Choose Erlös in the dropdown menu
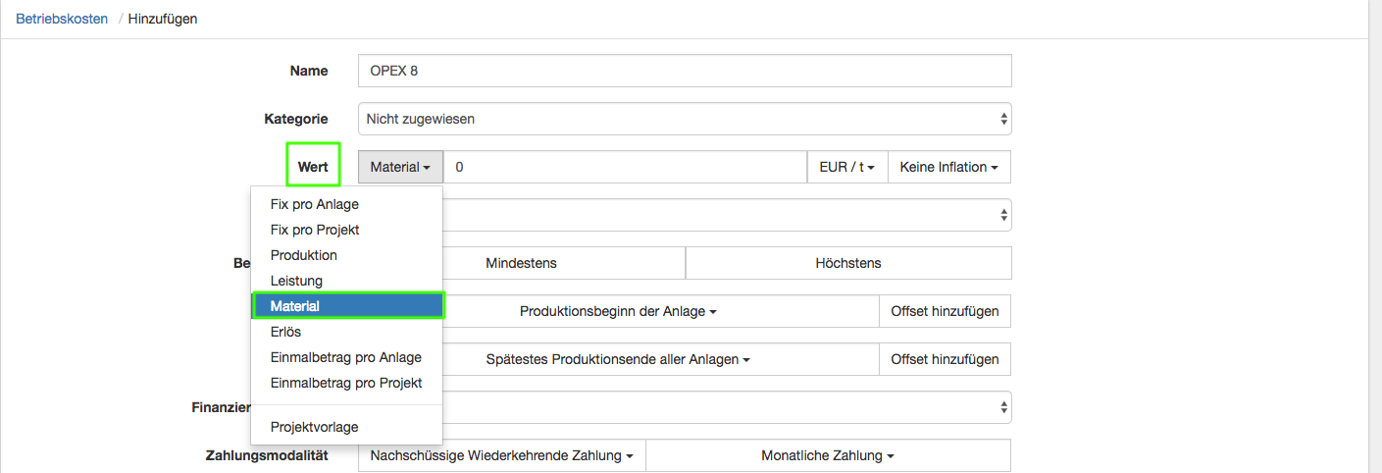The image size is (1382, 473). [x=286, y=332]
